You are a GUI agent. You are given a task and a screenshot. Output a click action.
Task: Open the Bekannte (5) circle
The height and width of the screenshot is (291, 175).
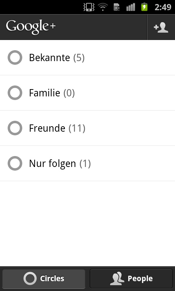87,57
